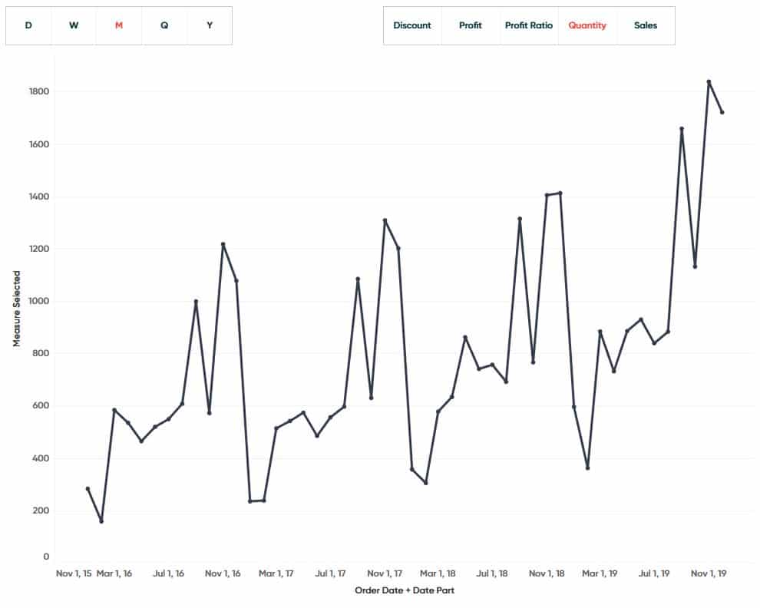Click the 1800 y-axis tick label

point(39,91)
